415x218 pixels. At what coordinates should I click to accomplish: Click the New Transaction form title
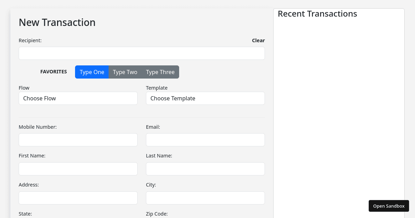[57, 22]
